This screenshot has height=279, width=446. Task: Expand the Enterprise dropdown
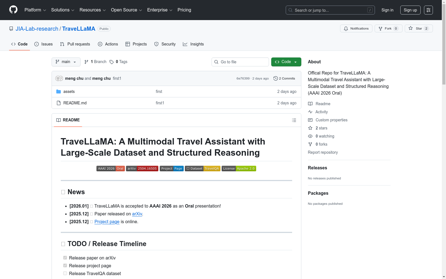click(x=160, y=10)
